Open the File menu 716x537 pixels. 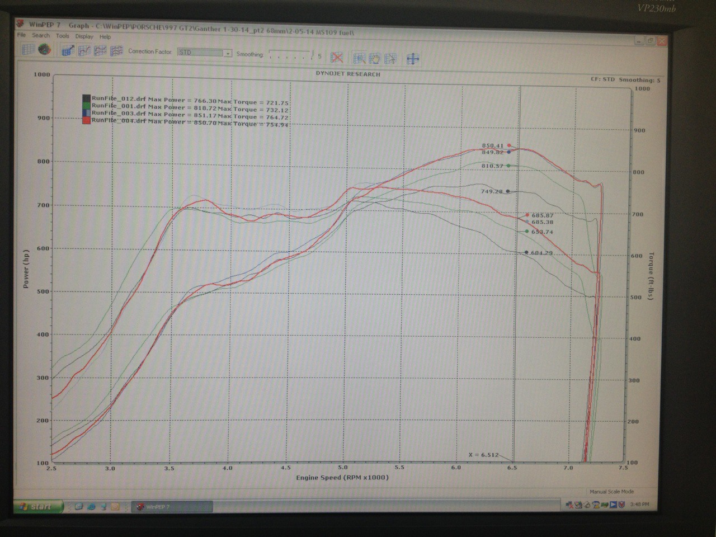click(x=21, y=35)
